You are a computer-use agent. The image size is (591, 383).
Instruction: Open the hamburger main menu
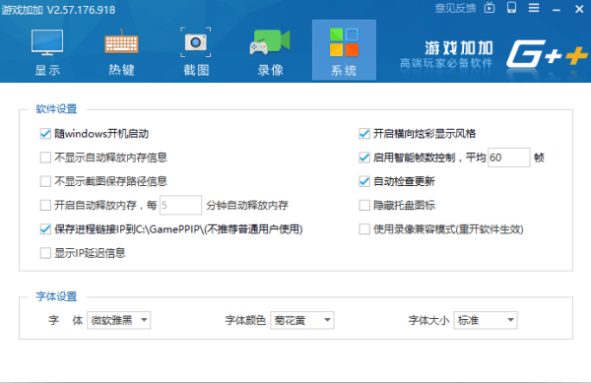[x=534, y=8]
